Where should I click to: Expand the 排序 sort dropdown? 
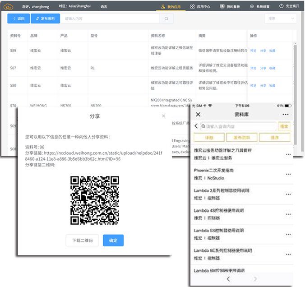(281, 19)
